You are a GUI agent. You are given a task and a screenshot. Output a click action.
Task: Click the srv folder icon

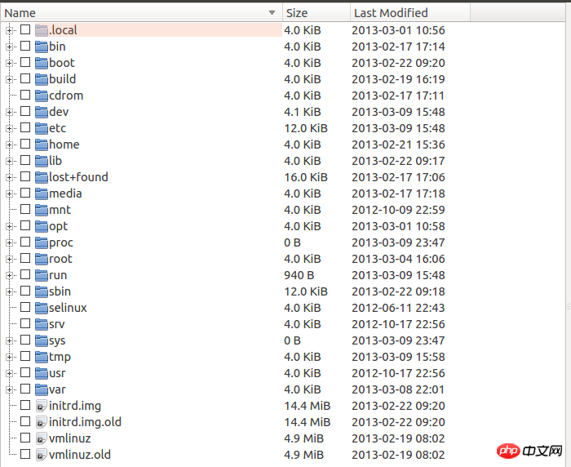click(x=42, y=324)
